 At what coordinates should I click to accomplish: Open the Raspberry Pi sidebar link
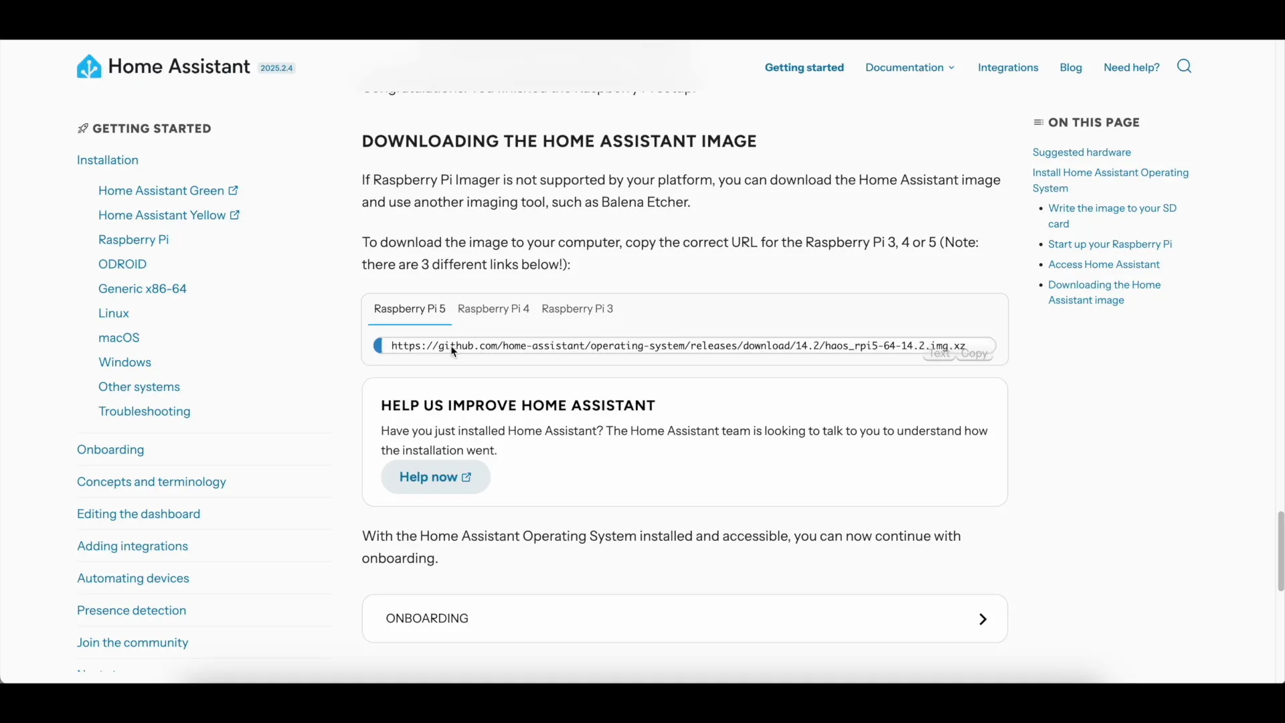point(134,240)
